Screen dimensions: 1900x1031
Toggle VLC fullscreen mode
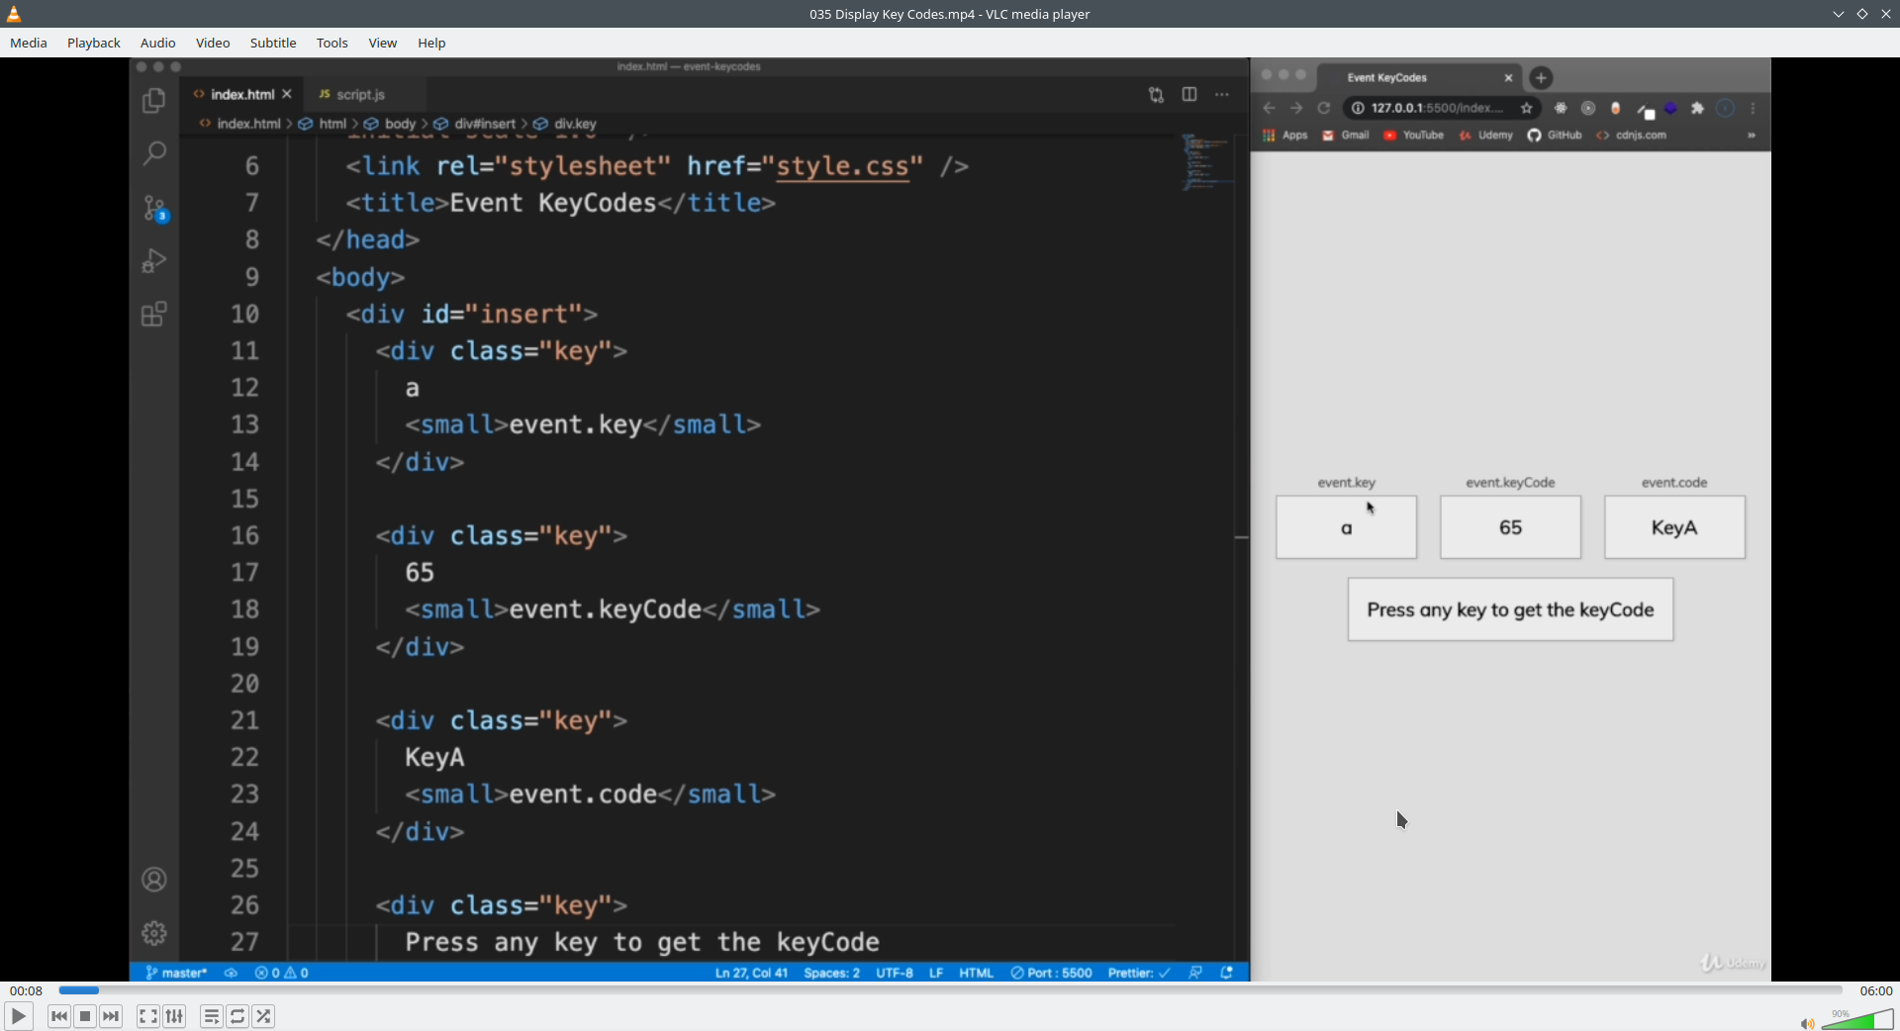pos(148,1016)
